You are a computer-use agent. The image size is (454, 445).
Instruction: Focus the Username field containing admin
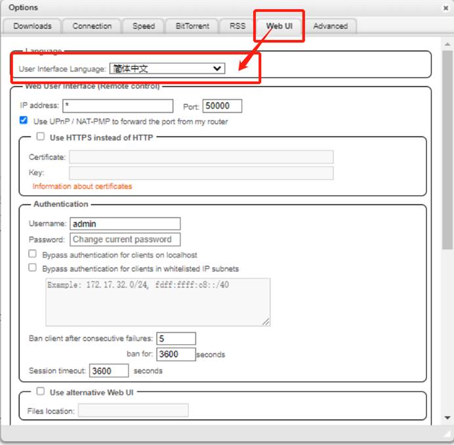point(125,224)
